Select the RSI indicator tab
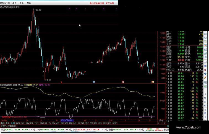The width and height of the screenshot is (209, 134). (75, 123)
